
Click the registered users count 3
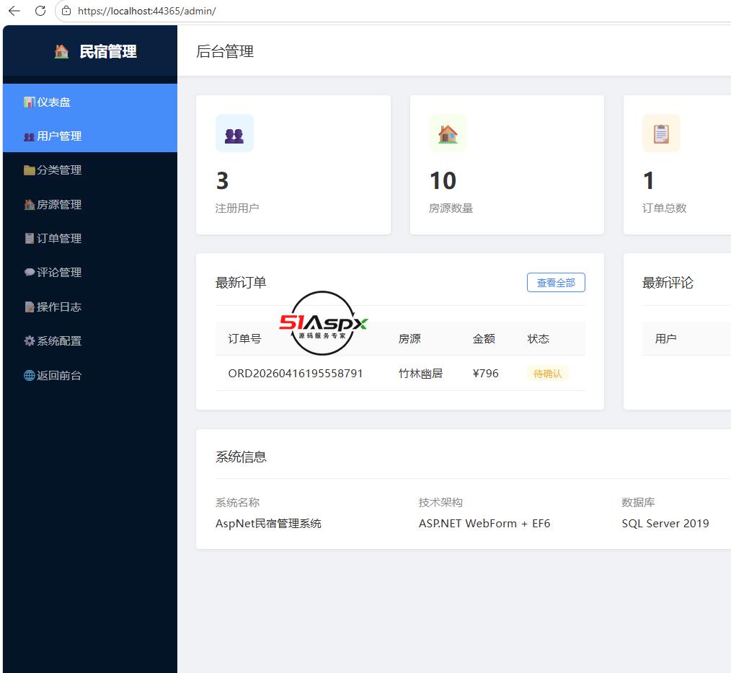click(x=222, y=181)
